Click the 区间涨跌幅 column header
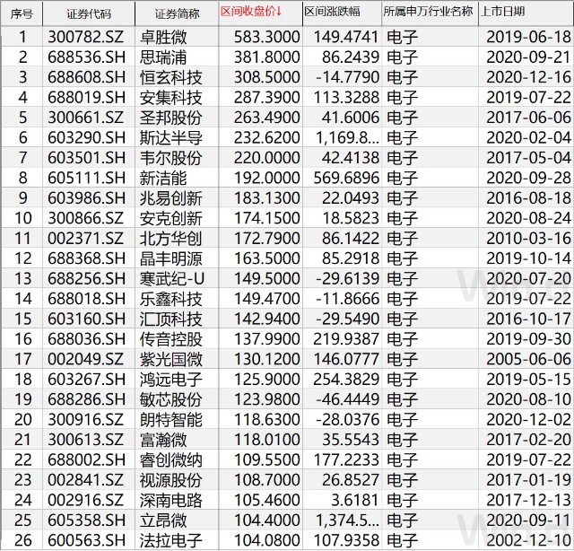 (x=333, y=12)
